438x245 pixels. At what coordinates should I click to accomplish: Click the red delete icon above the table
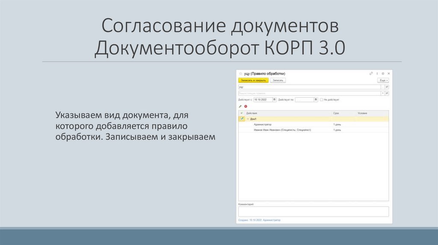pos(246,106)
